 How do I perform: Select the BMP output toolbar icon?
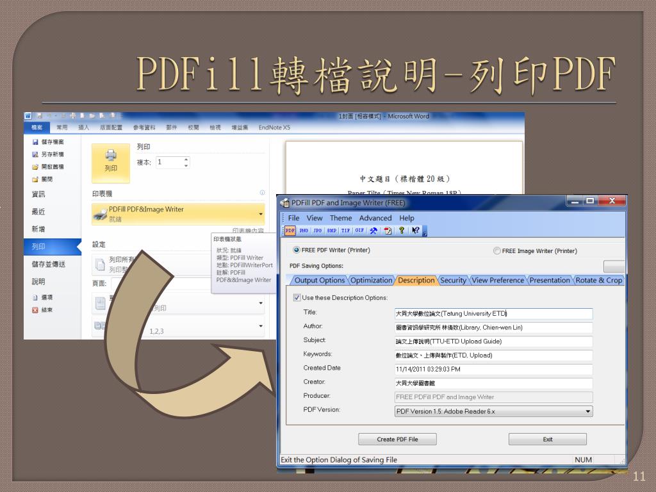(332, 231)
